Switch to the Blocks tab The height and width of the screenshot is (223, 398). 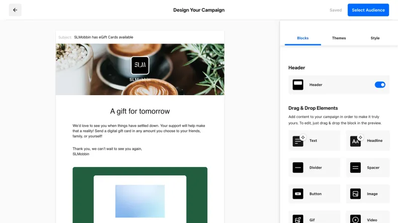[303, 38]
